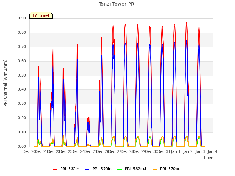
Task: Click the Jan 3 x-axis tick label
Action: 200,151
